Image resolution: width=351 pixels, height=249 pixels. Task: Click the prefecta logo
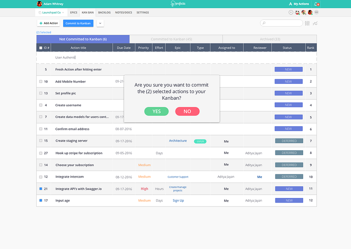(x=178, y=4)
